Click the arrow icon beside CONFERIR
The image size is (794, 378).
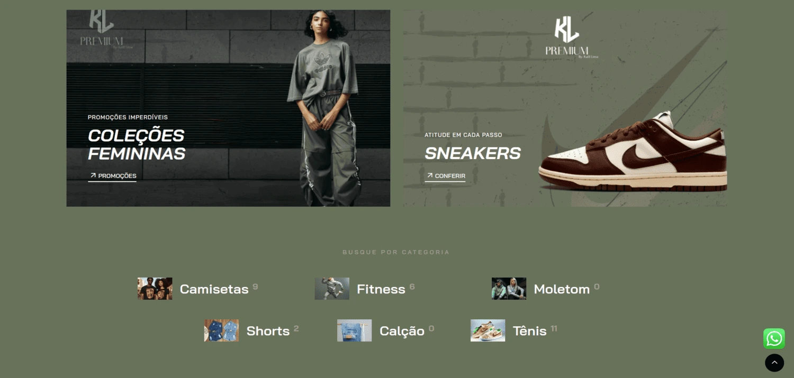[x=430, y=176]
